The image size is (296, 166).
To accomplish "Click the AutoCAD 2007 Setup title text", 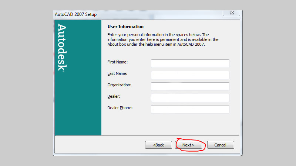I will [x=75, y=14].
